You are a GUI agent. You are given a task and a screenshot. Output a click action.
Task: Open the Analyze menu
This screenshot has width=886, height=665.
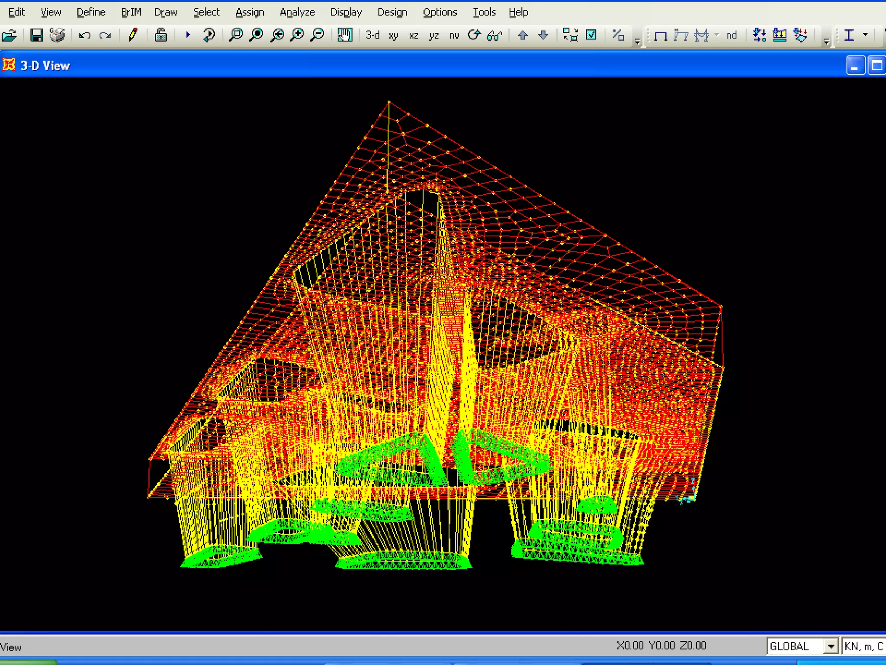click(297, 12)
